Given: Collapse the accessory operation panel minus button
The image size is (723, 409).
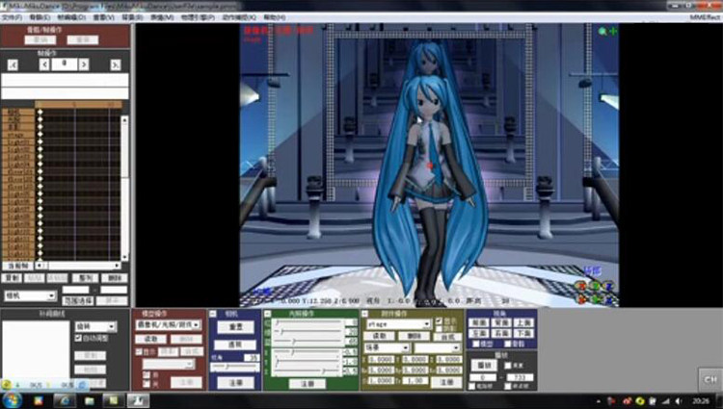Looking at the screenshot, I should (x=364, y=314).
